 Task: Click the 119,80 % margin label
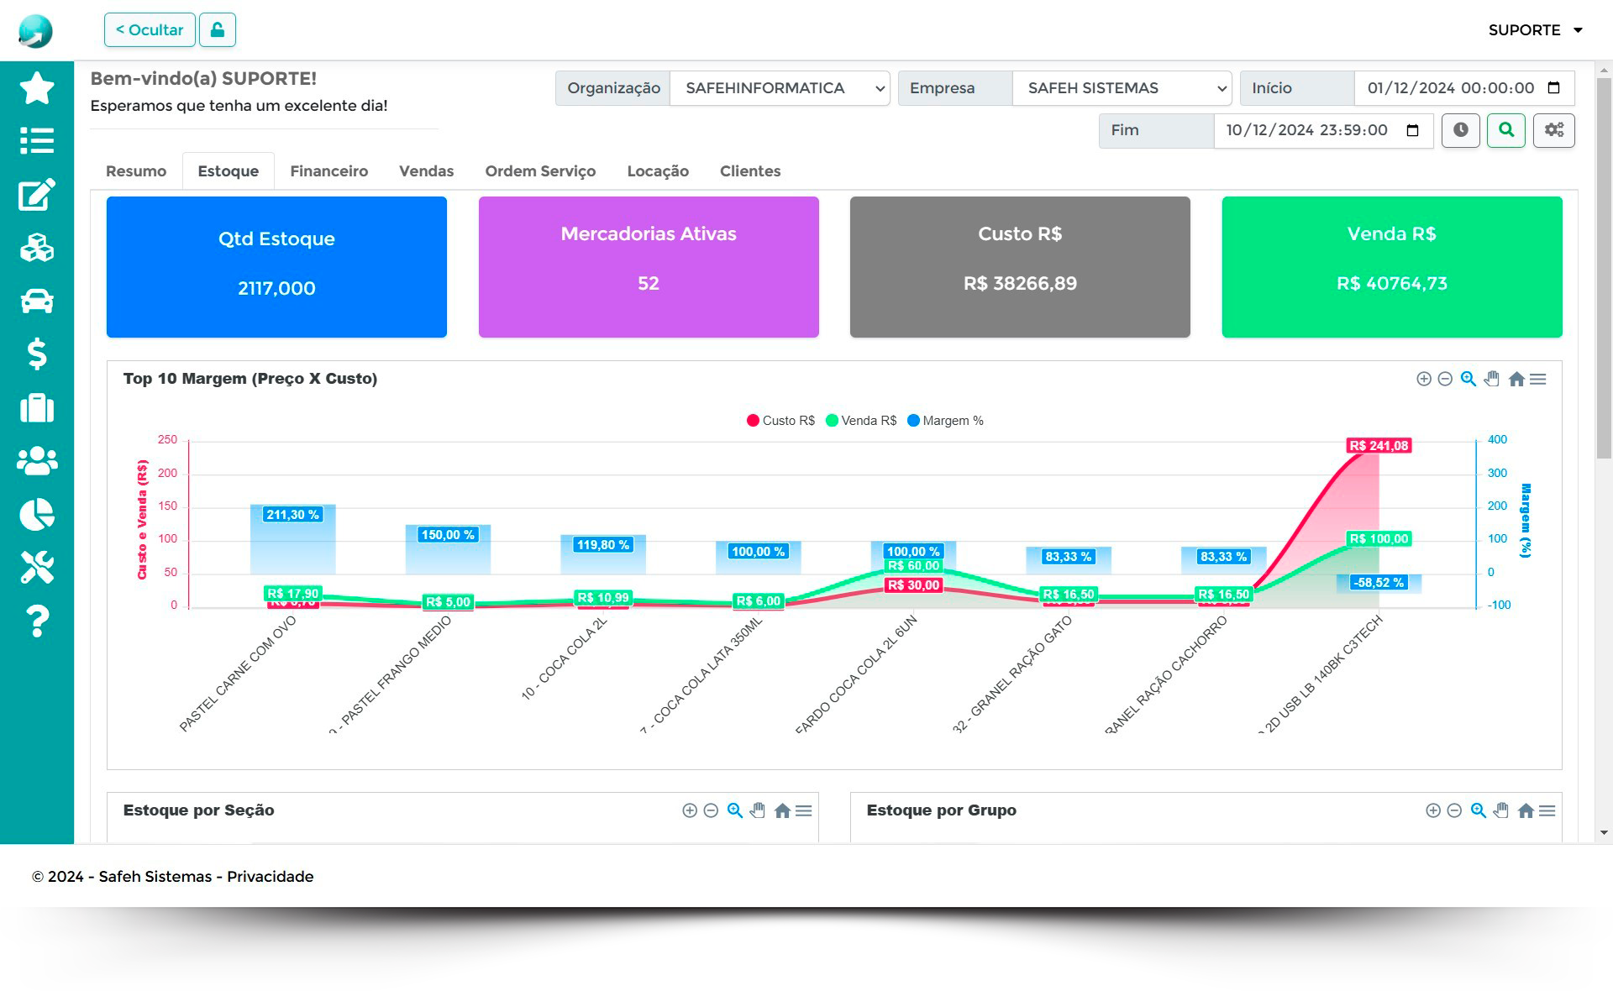(603, 545)
